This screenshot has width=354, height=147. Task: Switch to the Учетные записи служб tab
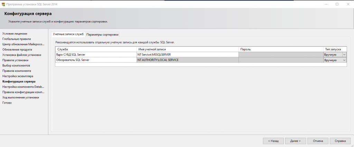[x=68, y=34]
